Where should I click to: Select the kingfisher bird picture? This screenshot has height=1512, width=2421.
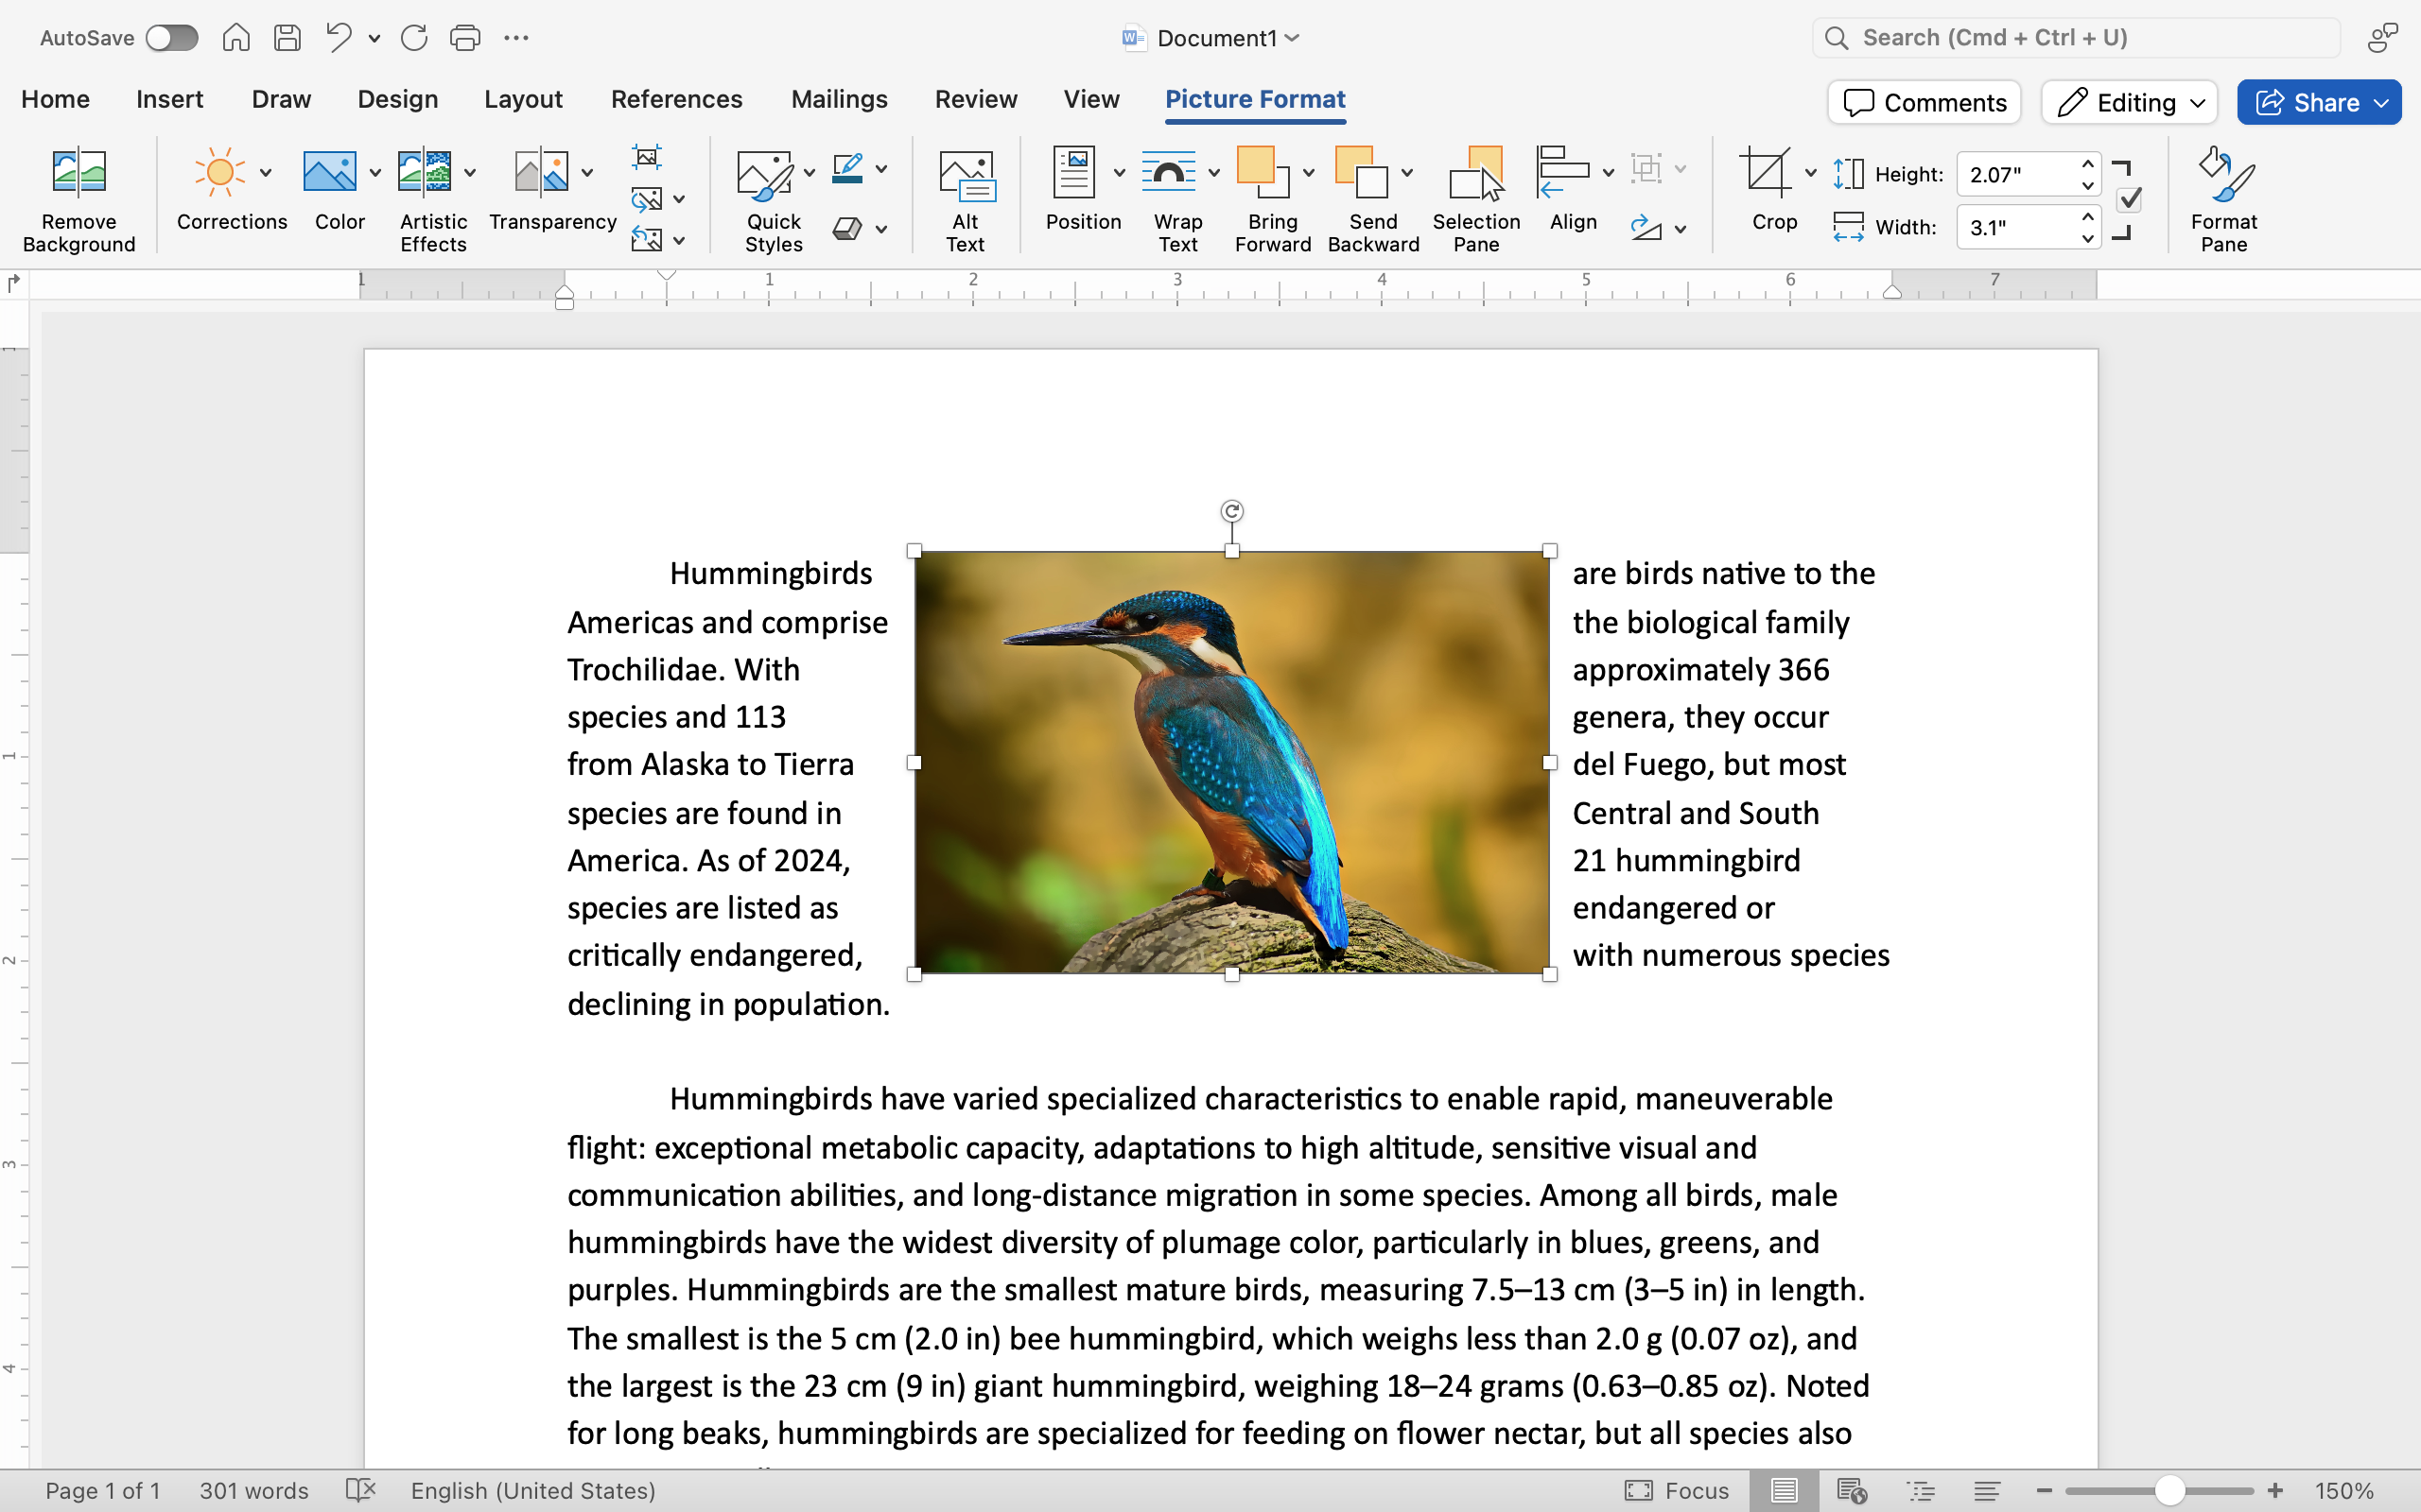[1231, 762]
